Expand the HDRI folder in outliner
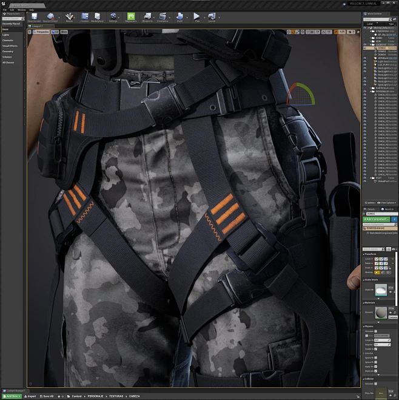 click(x=370, y=41)
